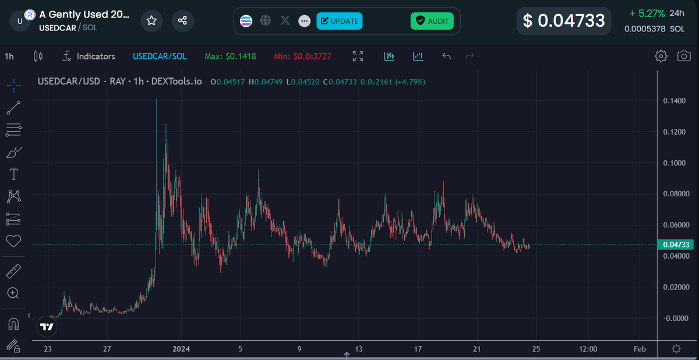Select the patterns drawing tool
The height and width of the screenshot is (360, 699).
click(x=14, y=197)
